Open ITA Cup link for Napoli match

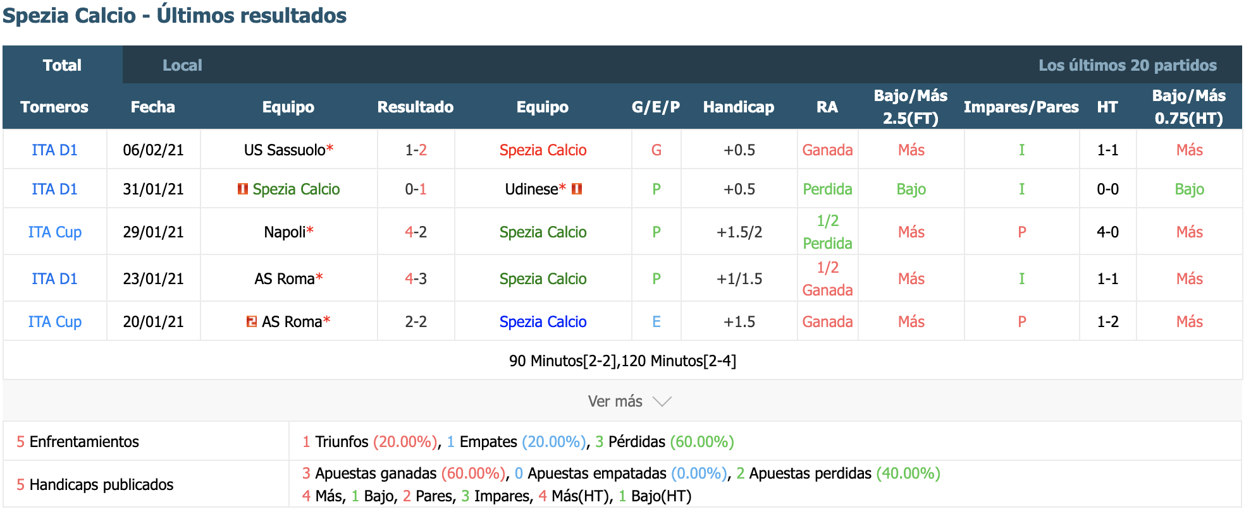(54, 232)
